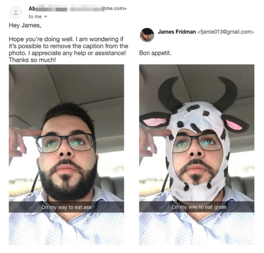This screenshot has width=264, height=253.
Task: Click the James Fridman sender name
Action: (177, 32)
